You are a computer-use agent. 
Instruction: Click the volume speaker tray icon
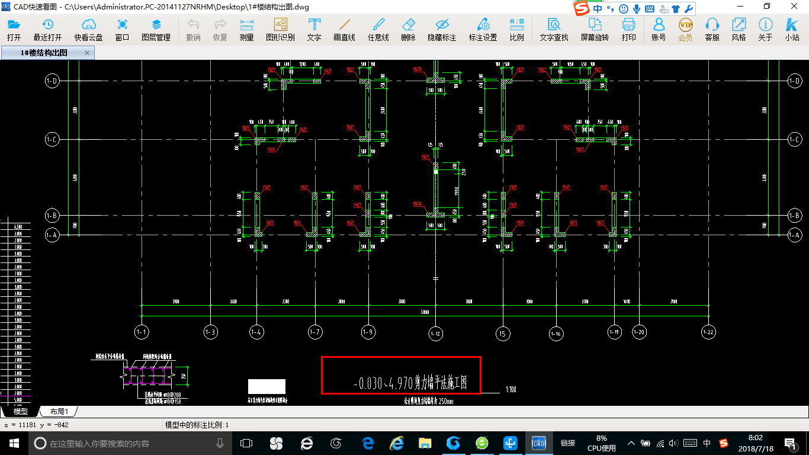(673, 443)
